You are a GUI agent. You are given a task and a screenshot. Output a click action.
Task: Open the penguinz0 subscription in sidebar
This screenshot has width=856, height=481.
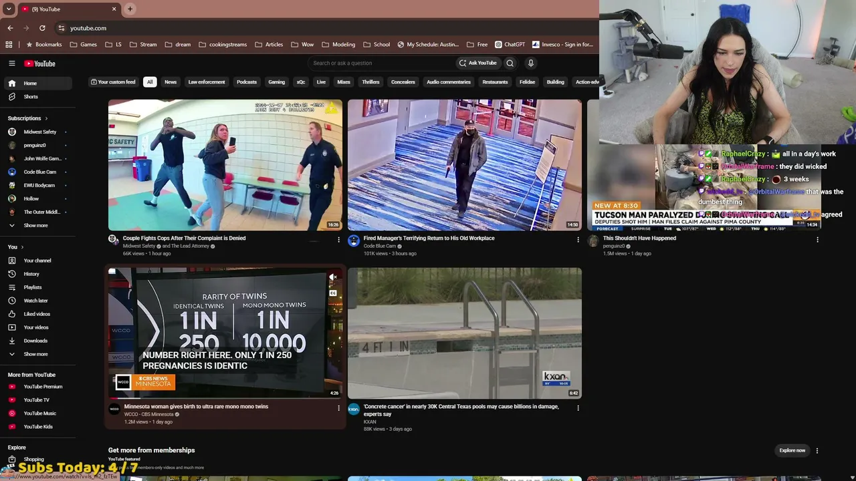coord(37,146)
